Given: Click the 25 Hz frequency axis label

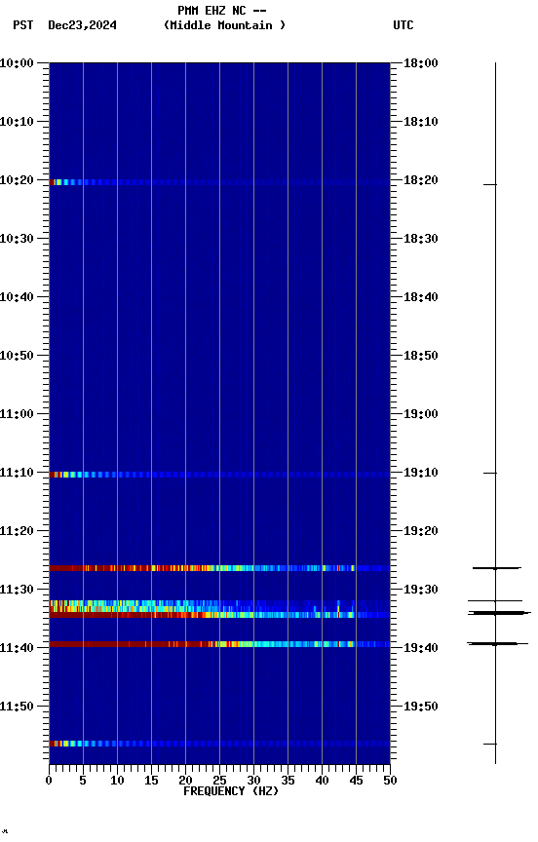Looking at the screenshot, I should pos(219,781).
